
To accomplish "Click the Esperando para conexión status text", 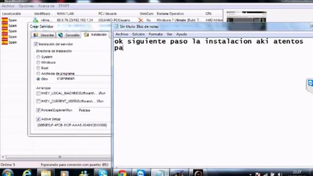I will point(74,165).
